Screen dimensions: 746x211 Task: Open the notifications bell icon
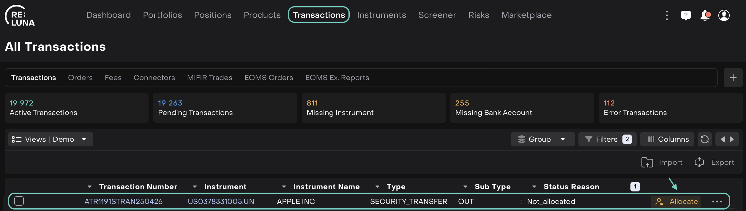coord(705,15)
